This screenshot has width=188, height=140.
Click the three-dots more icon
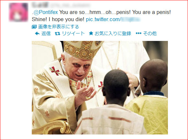pos(138,33)
